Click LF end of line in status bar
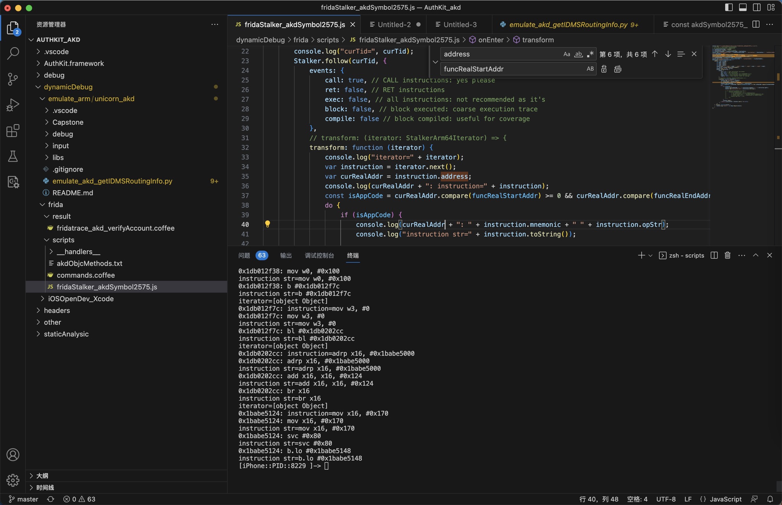 688,499
